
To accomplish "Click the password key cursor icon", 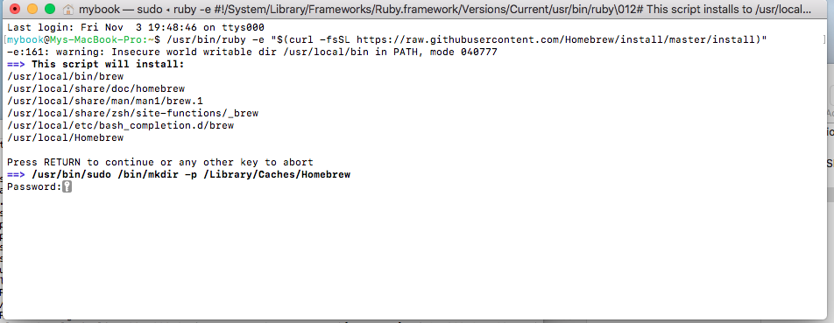I will pos(67,187).
